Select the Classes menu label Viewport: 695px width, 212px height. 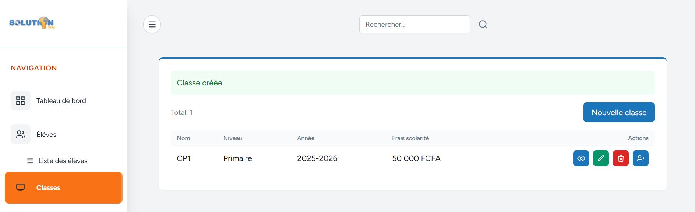[x=48, y=188]
